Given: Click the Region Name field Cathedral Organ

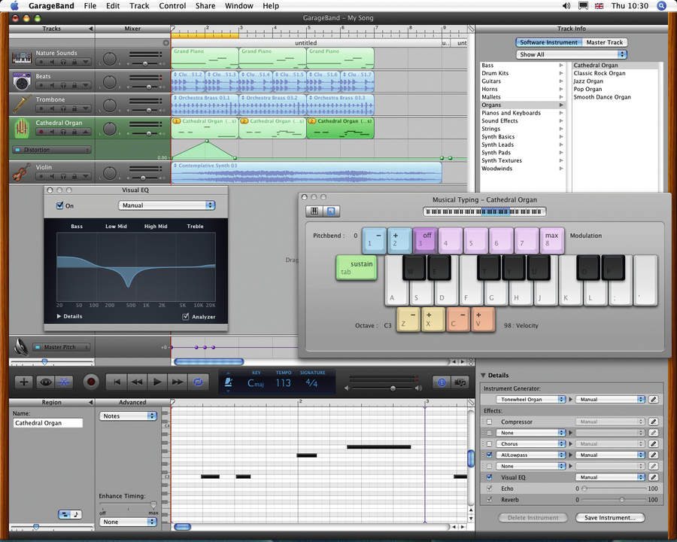Looking at the screenshot, I should (47, 423).
